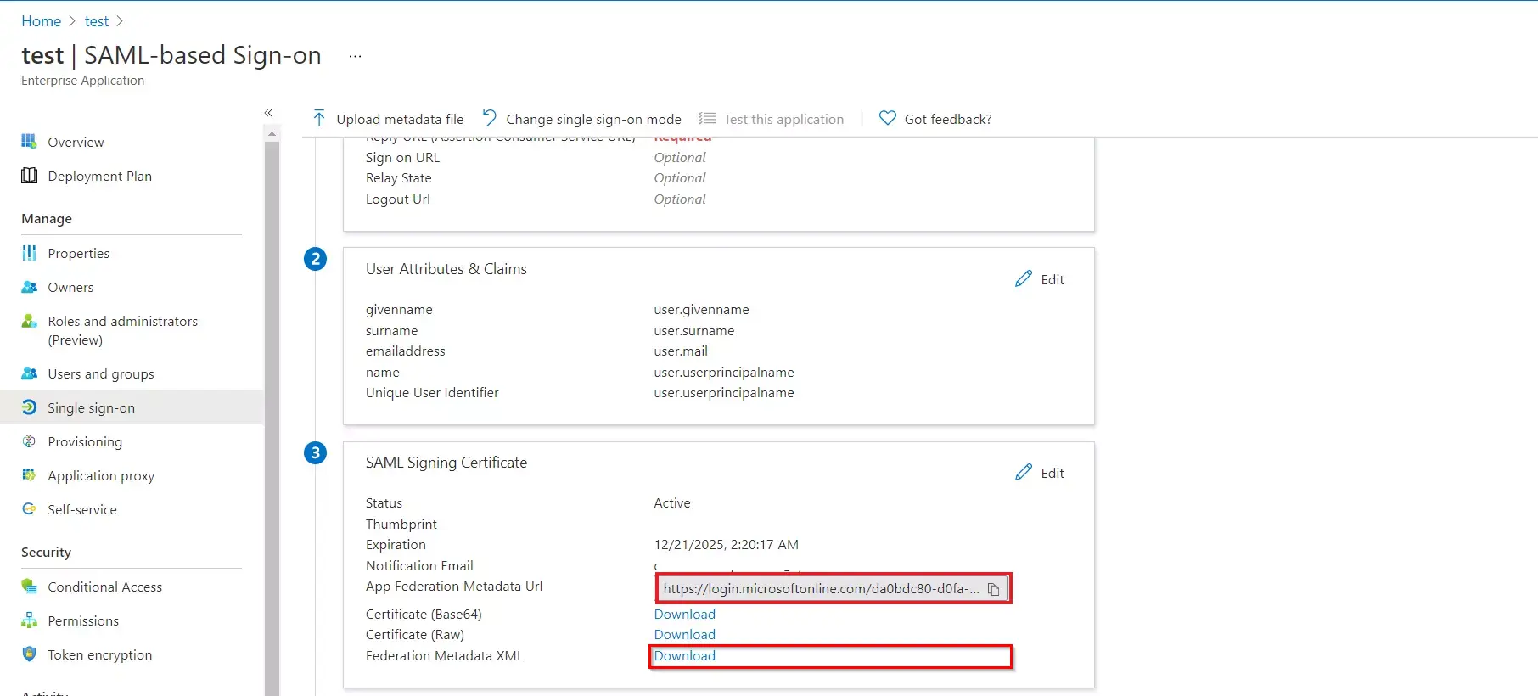1538x696 pixels.
Task: Click the user.givenname claim value
Action: tap(701, 309)
